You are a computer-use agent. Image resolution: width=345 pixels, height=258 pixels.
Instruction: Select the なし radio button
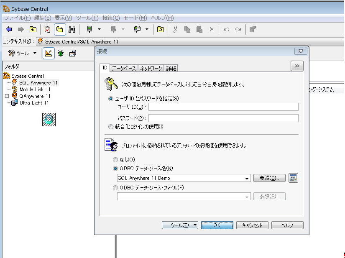115,160
